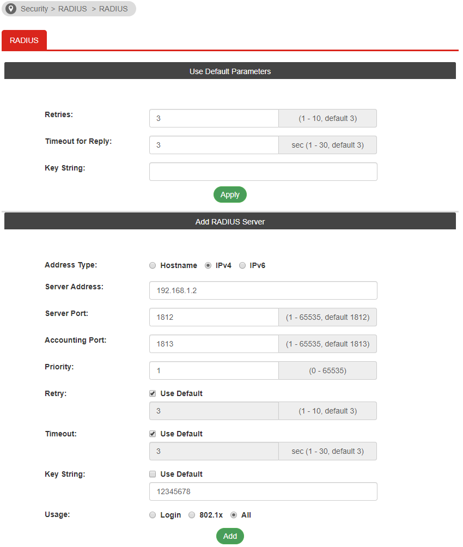This screenshot has height=547, width=463.
Task: Select All usage option
Action: [234, 515]
